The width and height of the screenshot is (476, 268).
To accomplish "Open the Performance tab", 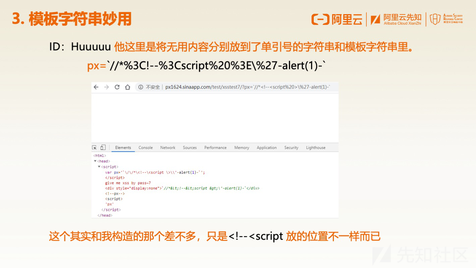I will pos(215,148).
